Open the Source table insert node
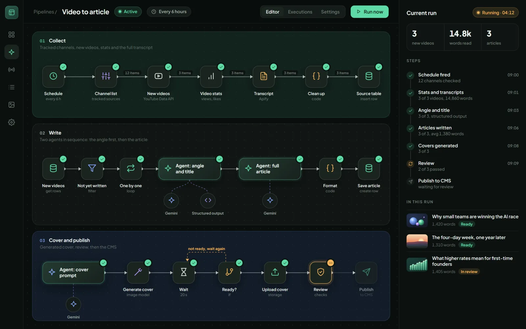 coord(369,76)
